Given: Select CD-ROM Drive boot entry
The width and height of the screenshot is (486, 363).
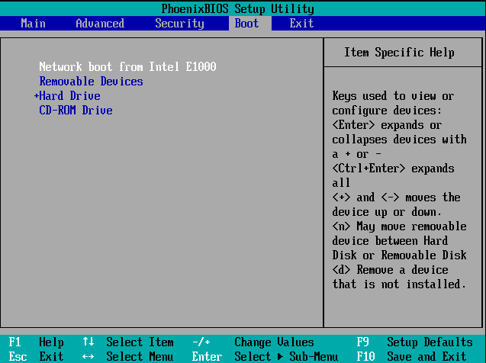Looking at the screenshot, I should (x=76, y=111).
